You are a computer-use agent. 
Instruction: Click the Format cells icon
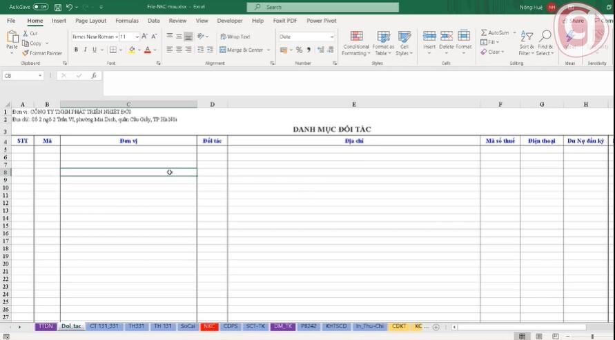click(x=464, y=37)
